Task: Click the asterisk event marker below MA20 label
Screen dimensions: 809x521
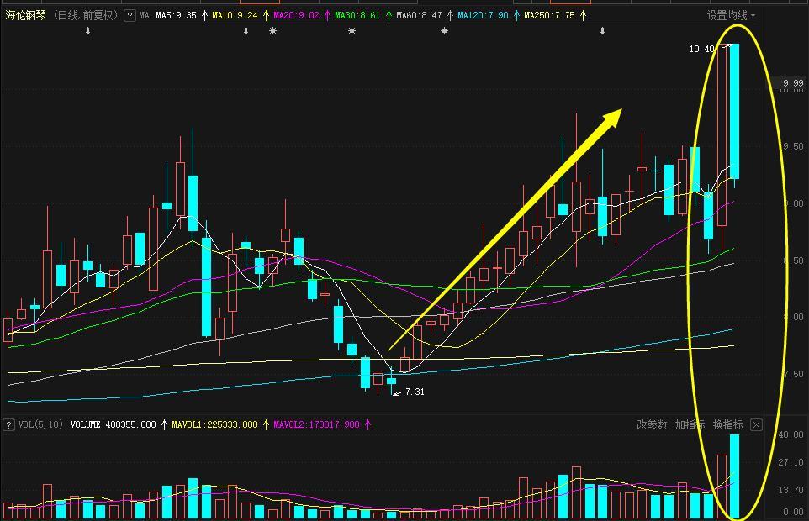Action: pos(273,31)
